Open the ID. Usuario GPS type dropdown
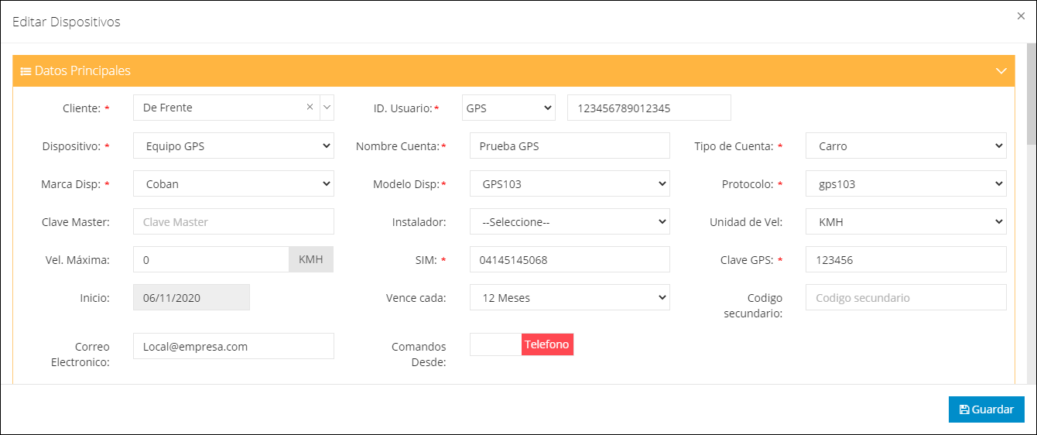The height and width of the screenshot is (435, 1037). point(508,108)
